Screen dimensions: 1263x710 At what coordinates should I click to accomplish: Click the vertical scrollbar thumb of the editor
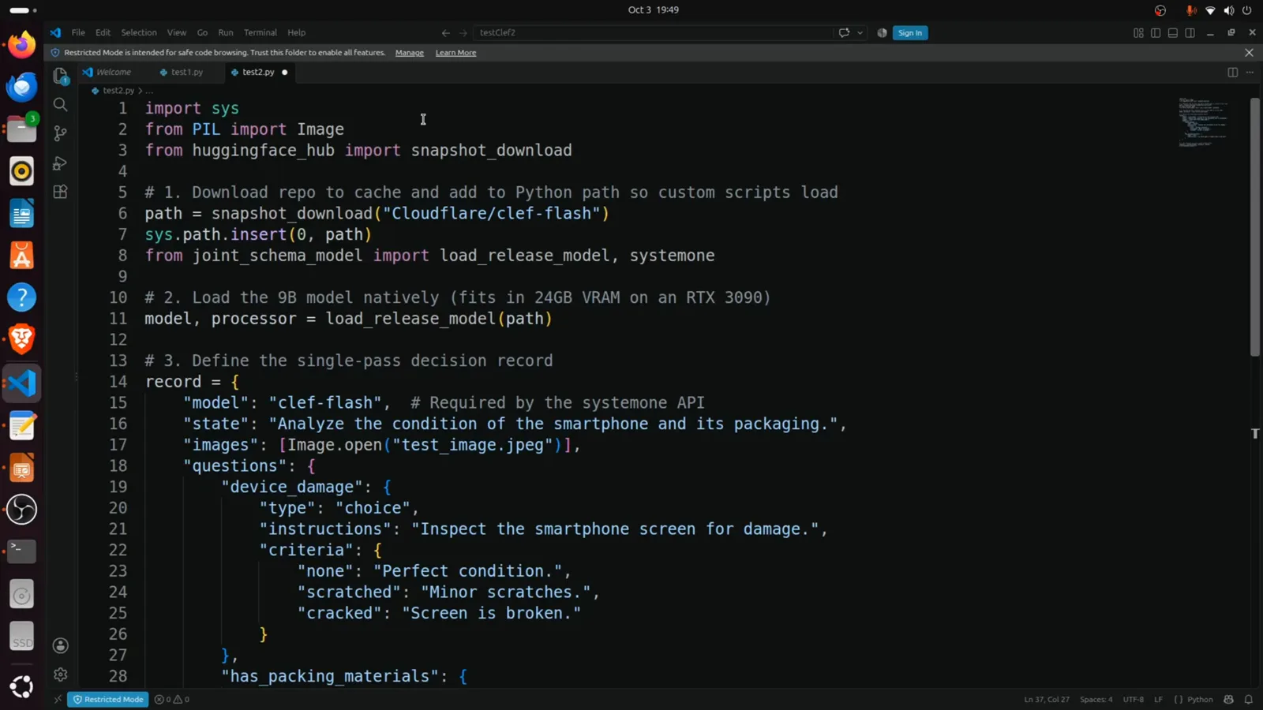tap(1255, 227)
